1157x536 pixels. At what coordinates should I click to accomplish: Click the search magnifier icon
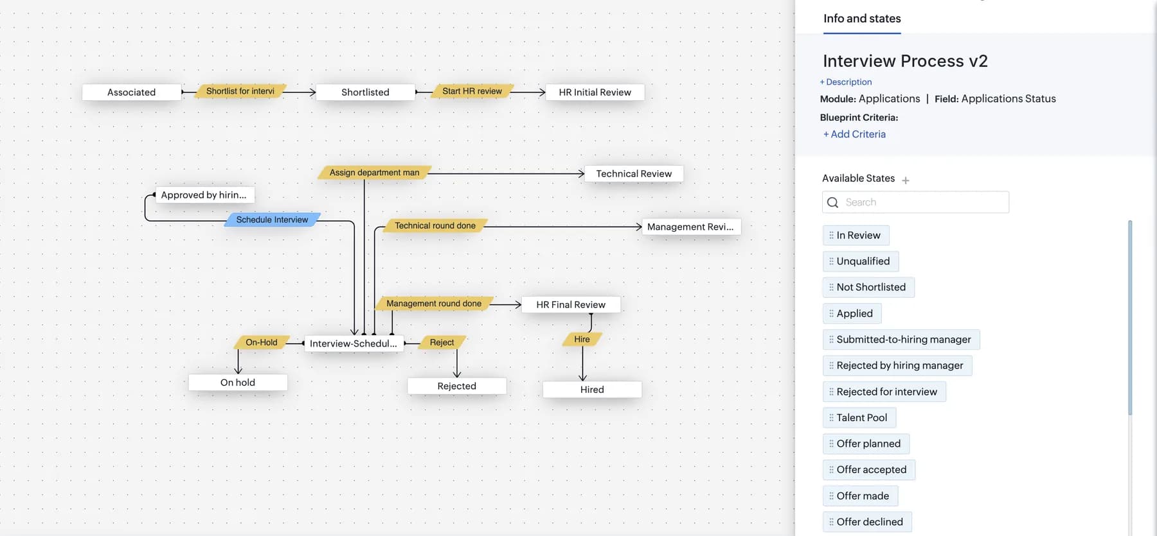click(833, 202)
